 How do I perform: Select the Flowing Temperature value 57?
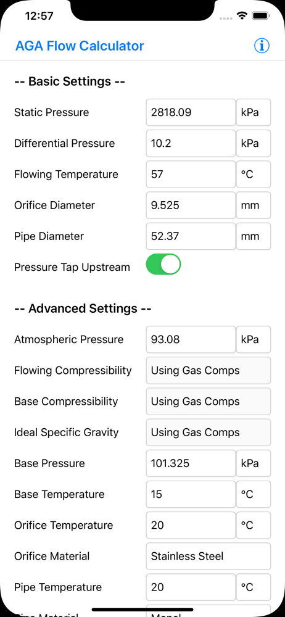(191, 175)
